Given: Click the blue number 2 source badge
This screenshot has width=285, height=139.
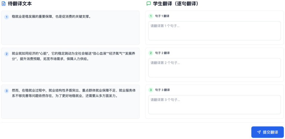Looking at the screenshot, I should coord(7,54).
